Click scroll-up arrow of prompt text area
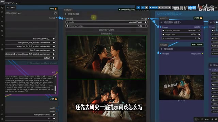This screenshot has height=122, width=218. 56,77
